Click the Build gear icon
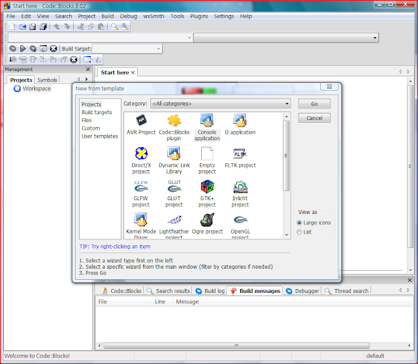Image resolution: width=418 pixels, height=364 pixels. tap(12, 49)
